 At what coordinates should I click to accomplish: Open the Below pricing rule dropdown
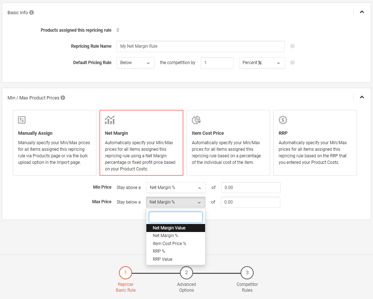[135, 63]
